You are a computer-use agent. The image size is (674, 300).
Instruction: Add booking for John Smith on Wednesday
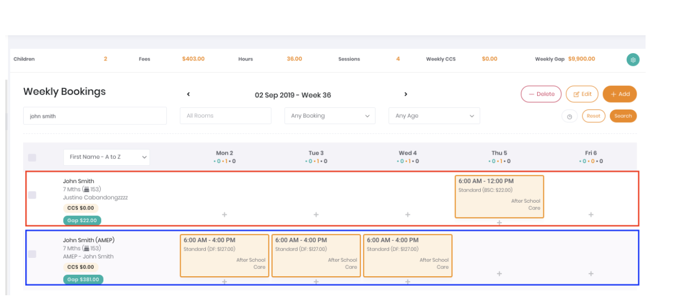408,215
